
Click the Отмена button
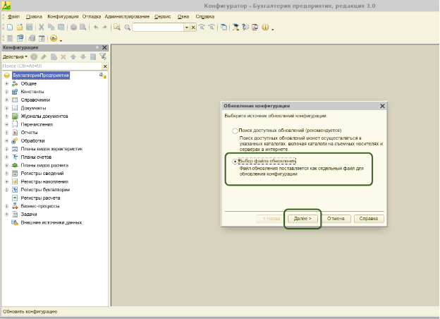tap(336, 219)
